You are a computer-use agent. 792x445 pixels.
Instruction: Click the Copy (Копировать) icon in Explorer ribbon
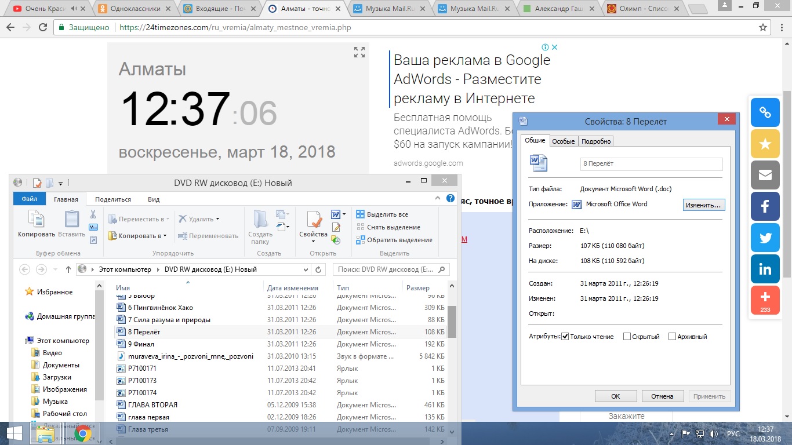36,219
